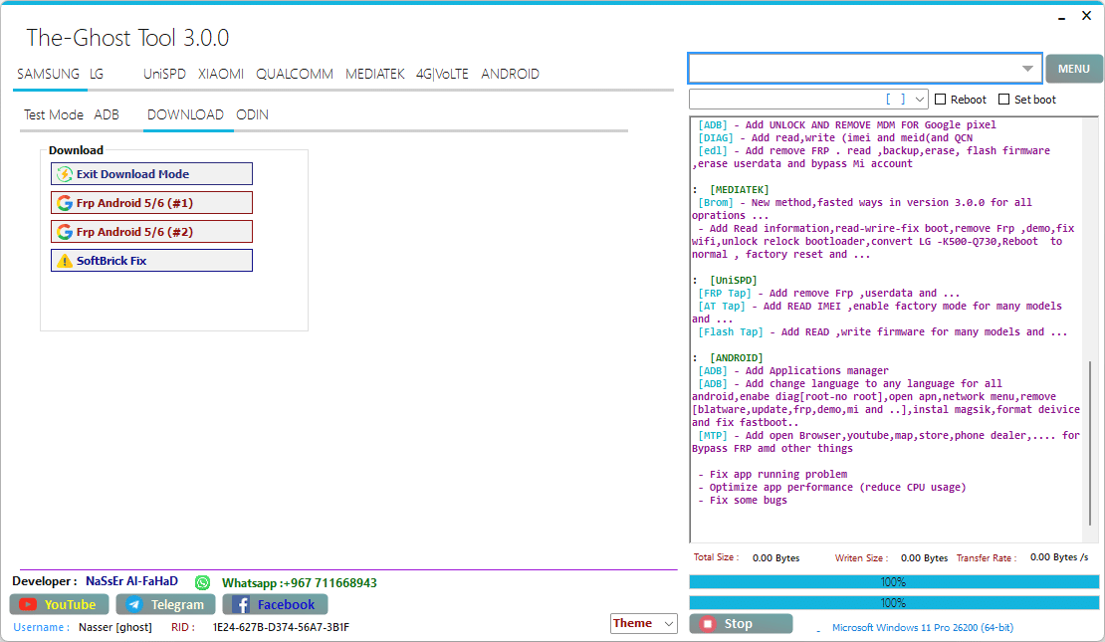Click the Total Size 0.00 Bytes value
The width and height of the screenshot is (1105, 642).
tap(775, 558)
